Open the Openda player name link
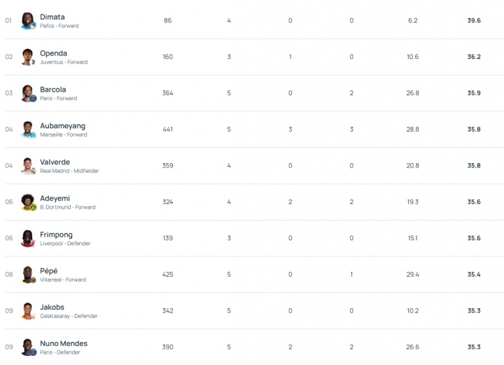 (x=54, y=53)
